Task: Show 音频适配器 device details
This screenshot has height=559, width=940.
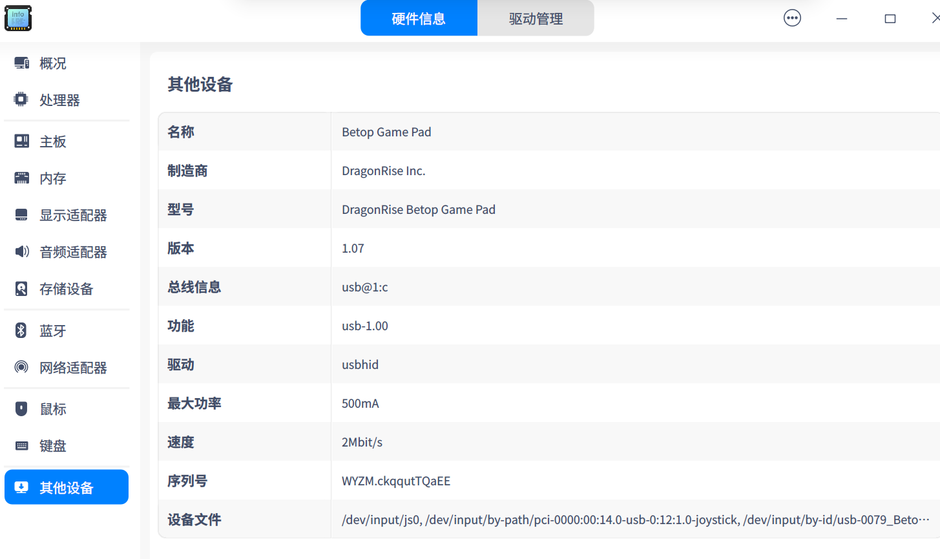Action: point(67,251)
